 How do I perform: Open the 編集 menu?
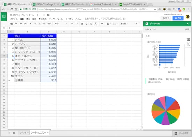coord(22,19)
